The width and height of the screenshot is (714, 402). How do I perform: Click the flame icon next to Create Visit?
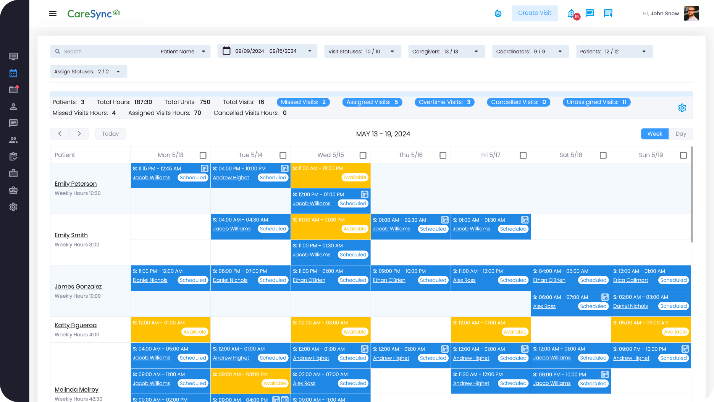tap(498, 13)
